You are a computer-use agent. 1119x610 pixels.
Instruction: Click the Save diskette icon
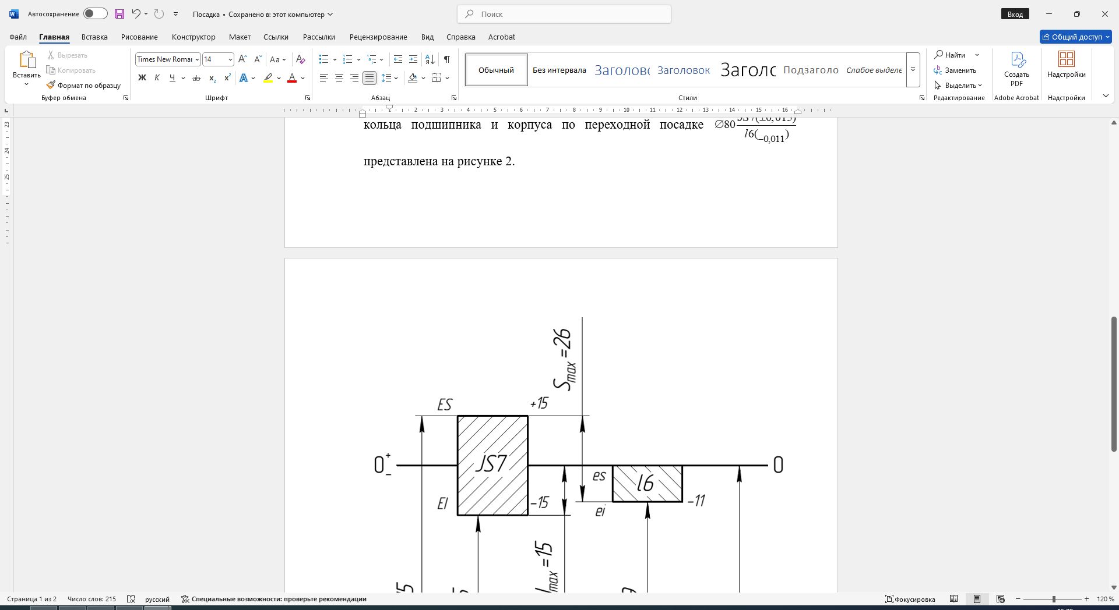pyautogui.click(x=119, y=14)
